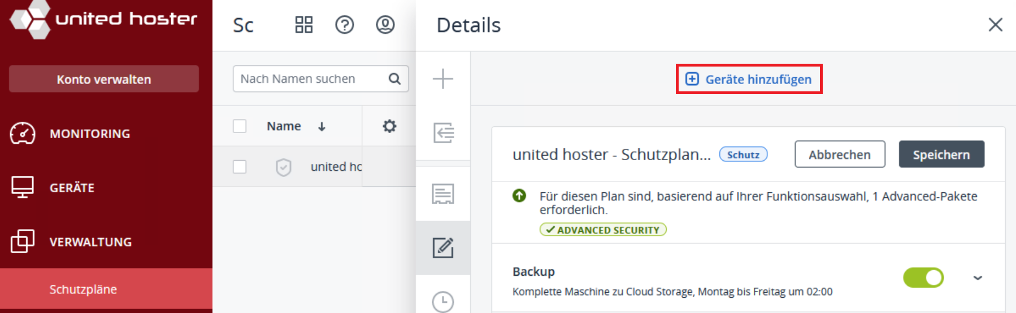1016x313 pixels.
Task: Check the select-all checkbox in header
Action: pos(240,126)
